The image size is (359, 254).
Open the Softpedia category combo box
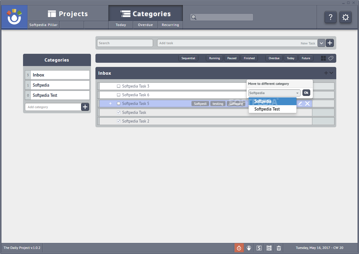[x=274, y=93]
